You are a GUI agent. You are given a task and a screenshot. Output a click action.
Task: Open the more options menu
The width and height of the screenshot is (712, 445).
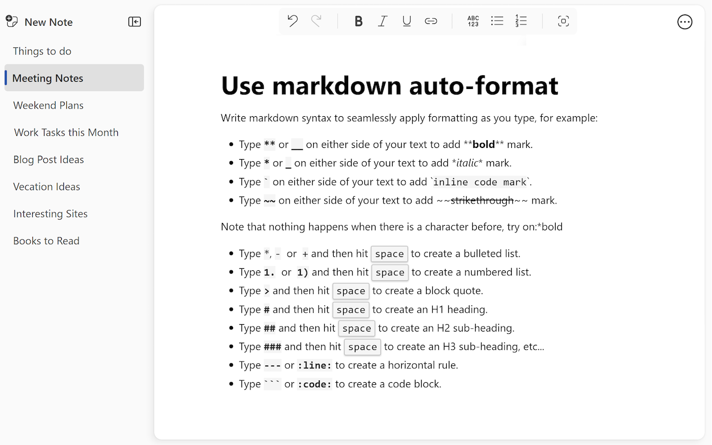coord(685,22)
